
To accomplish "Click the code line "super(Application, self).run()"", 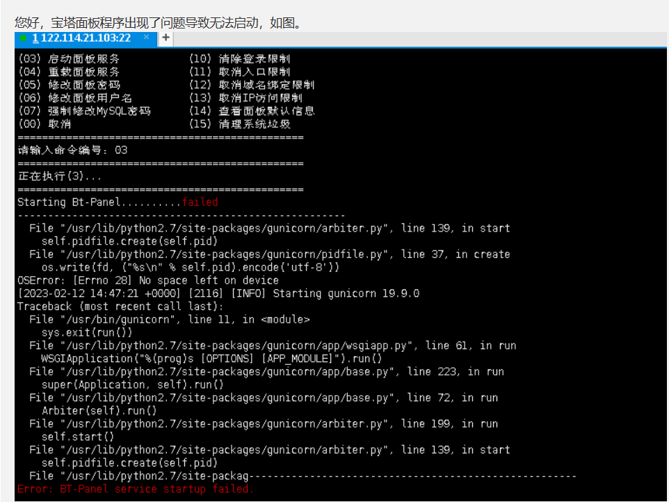I will click(x=132, y=384).
